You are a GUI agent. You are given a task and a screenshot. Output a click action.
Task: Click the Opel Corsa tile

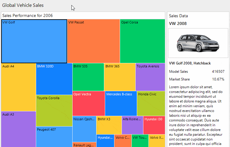(142, 41)
